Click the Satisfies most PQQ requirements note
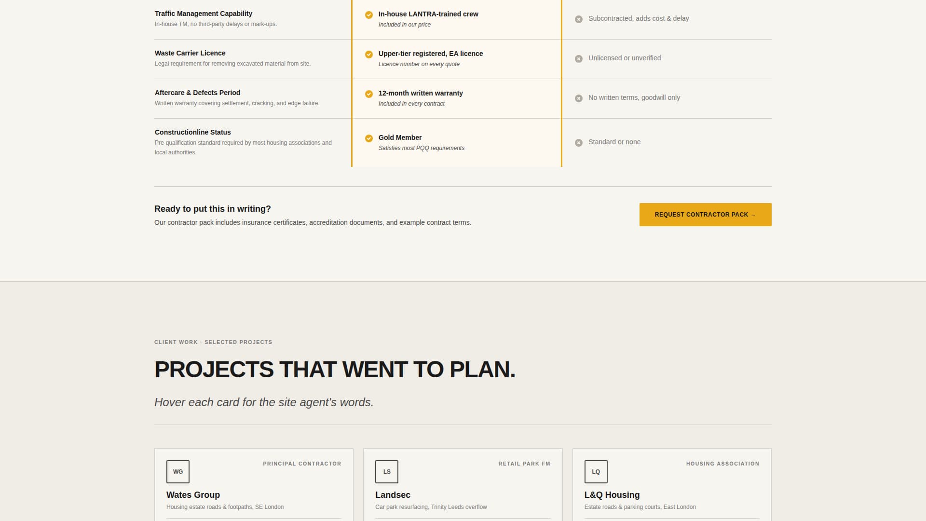 (x=422, y=148)
